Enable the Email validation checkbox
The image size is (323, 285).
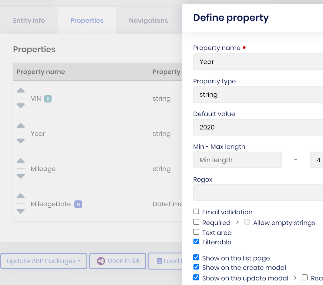(x=196, y=212)
